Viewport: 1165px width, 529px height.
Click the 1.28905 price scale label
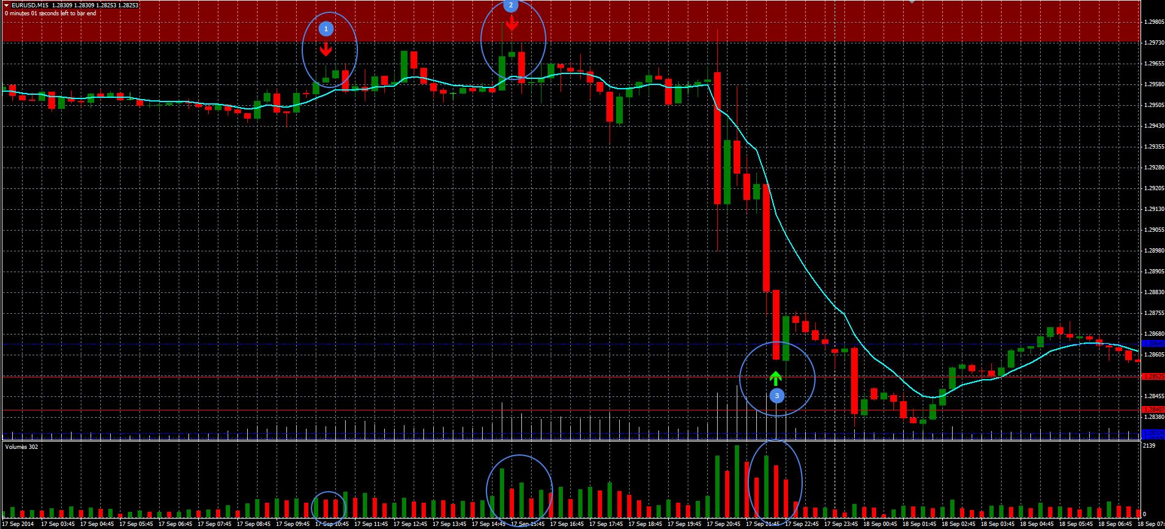pos(1153,272)
